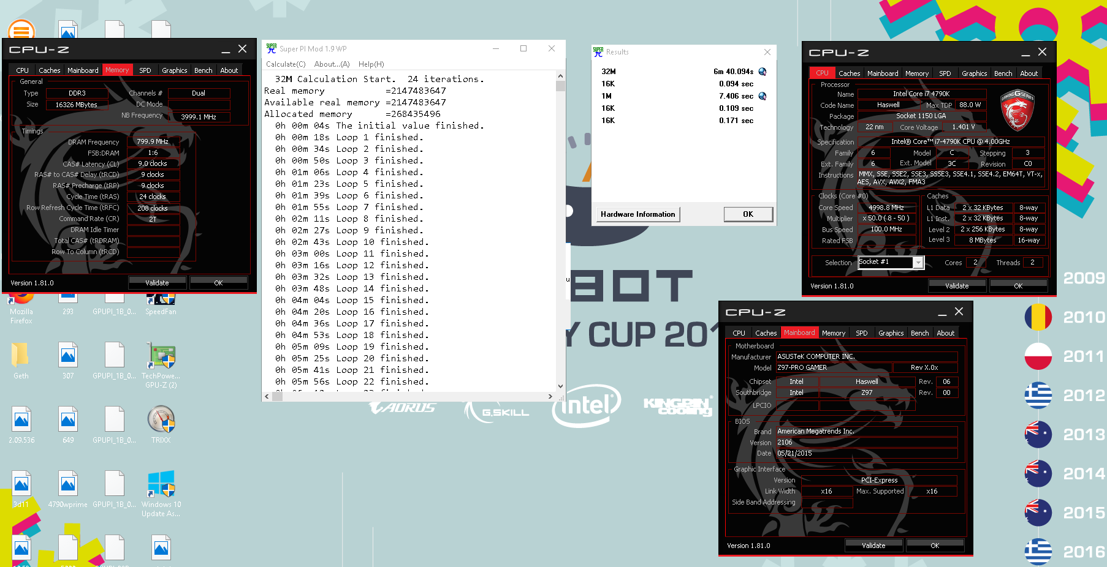
Task: Click Super PI horizontal scrollbar left arrow
Action: pos(267,397)
